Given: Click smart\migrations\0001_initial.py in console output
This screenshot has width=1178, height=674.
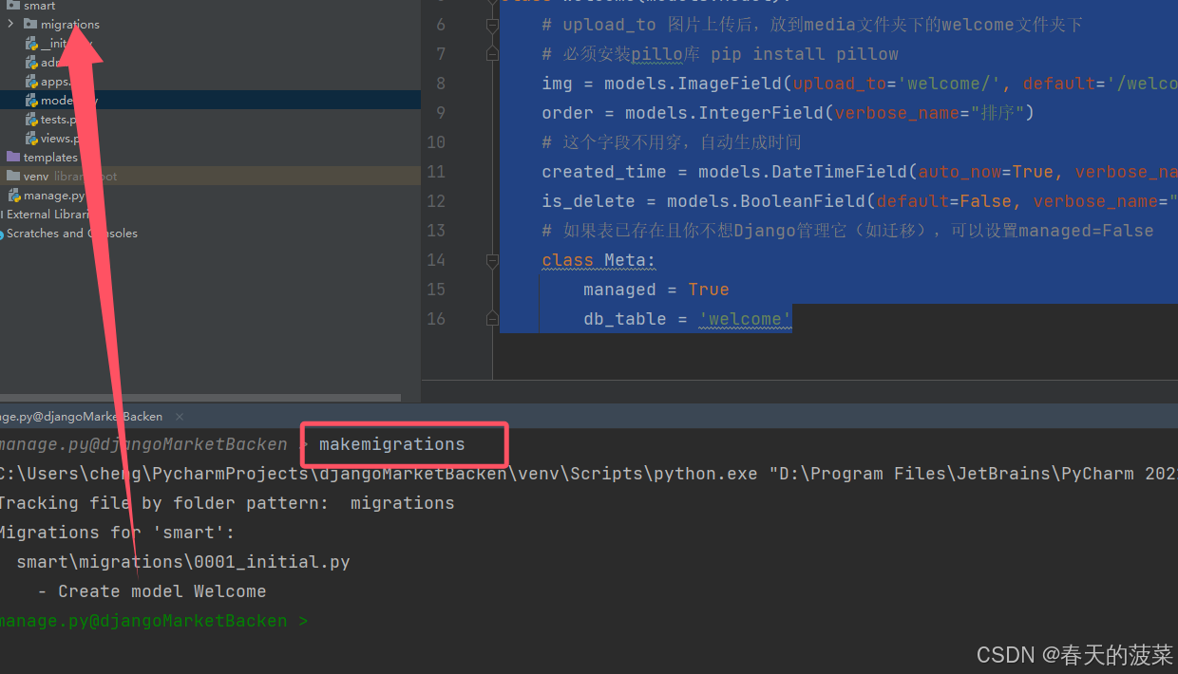Looking at the screenshot, I should pyautogui.click(x=183, y=562).
